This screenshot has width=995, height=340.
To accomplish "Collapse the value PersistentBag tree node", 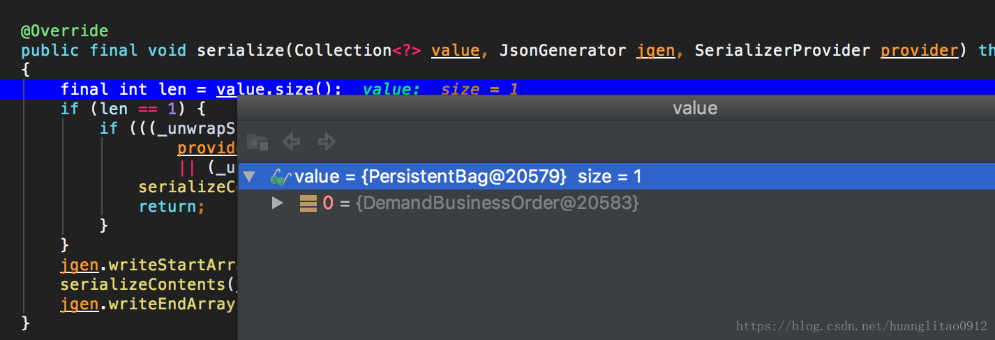I will [250, 177].
